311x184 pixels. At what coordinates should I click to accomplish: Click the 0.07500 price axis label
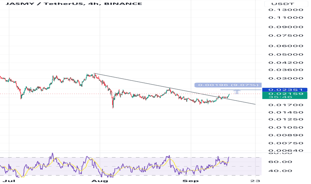(286, 35)
